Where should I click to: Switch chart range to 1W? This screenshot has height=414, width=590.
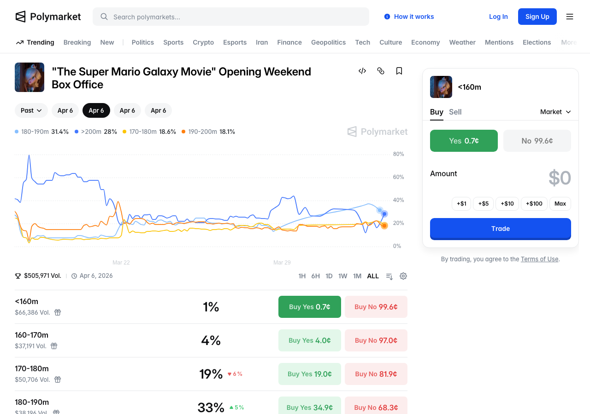pos(342,276)
